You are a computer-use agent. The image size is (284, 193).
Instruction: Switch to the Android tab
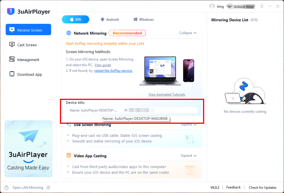tap(110, 19)
